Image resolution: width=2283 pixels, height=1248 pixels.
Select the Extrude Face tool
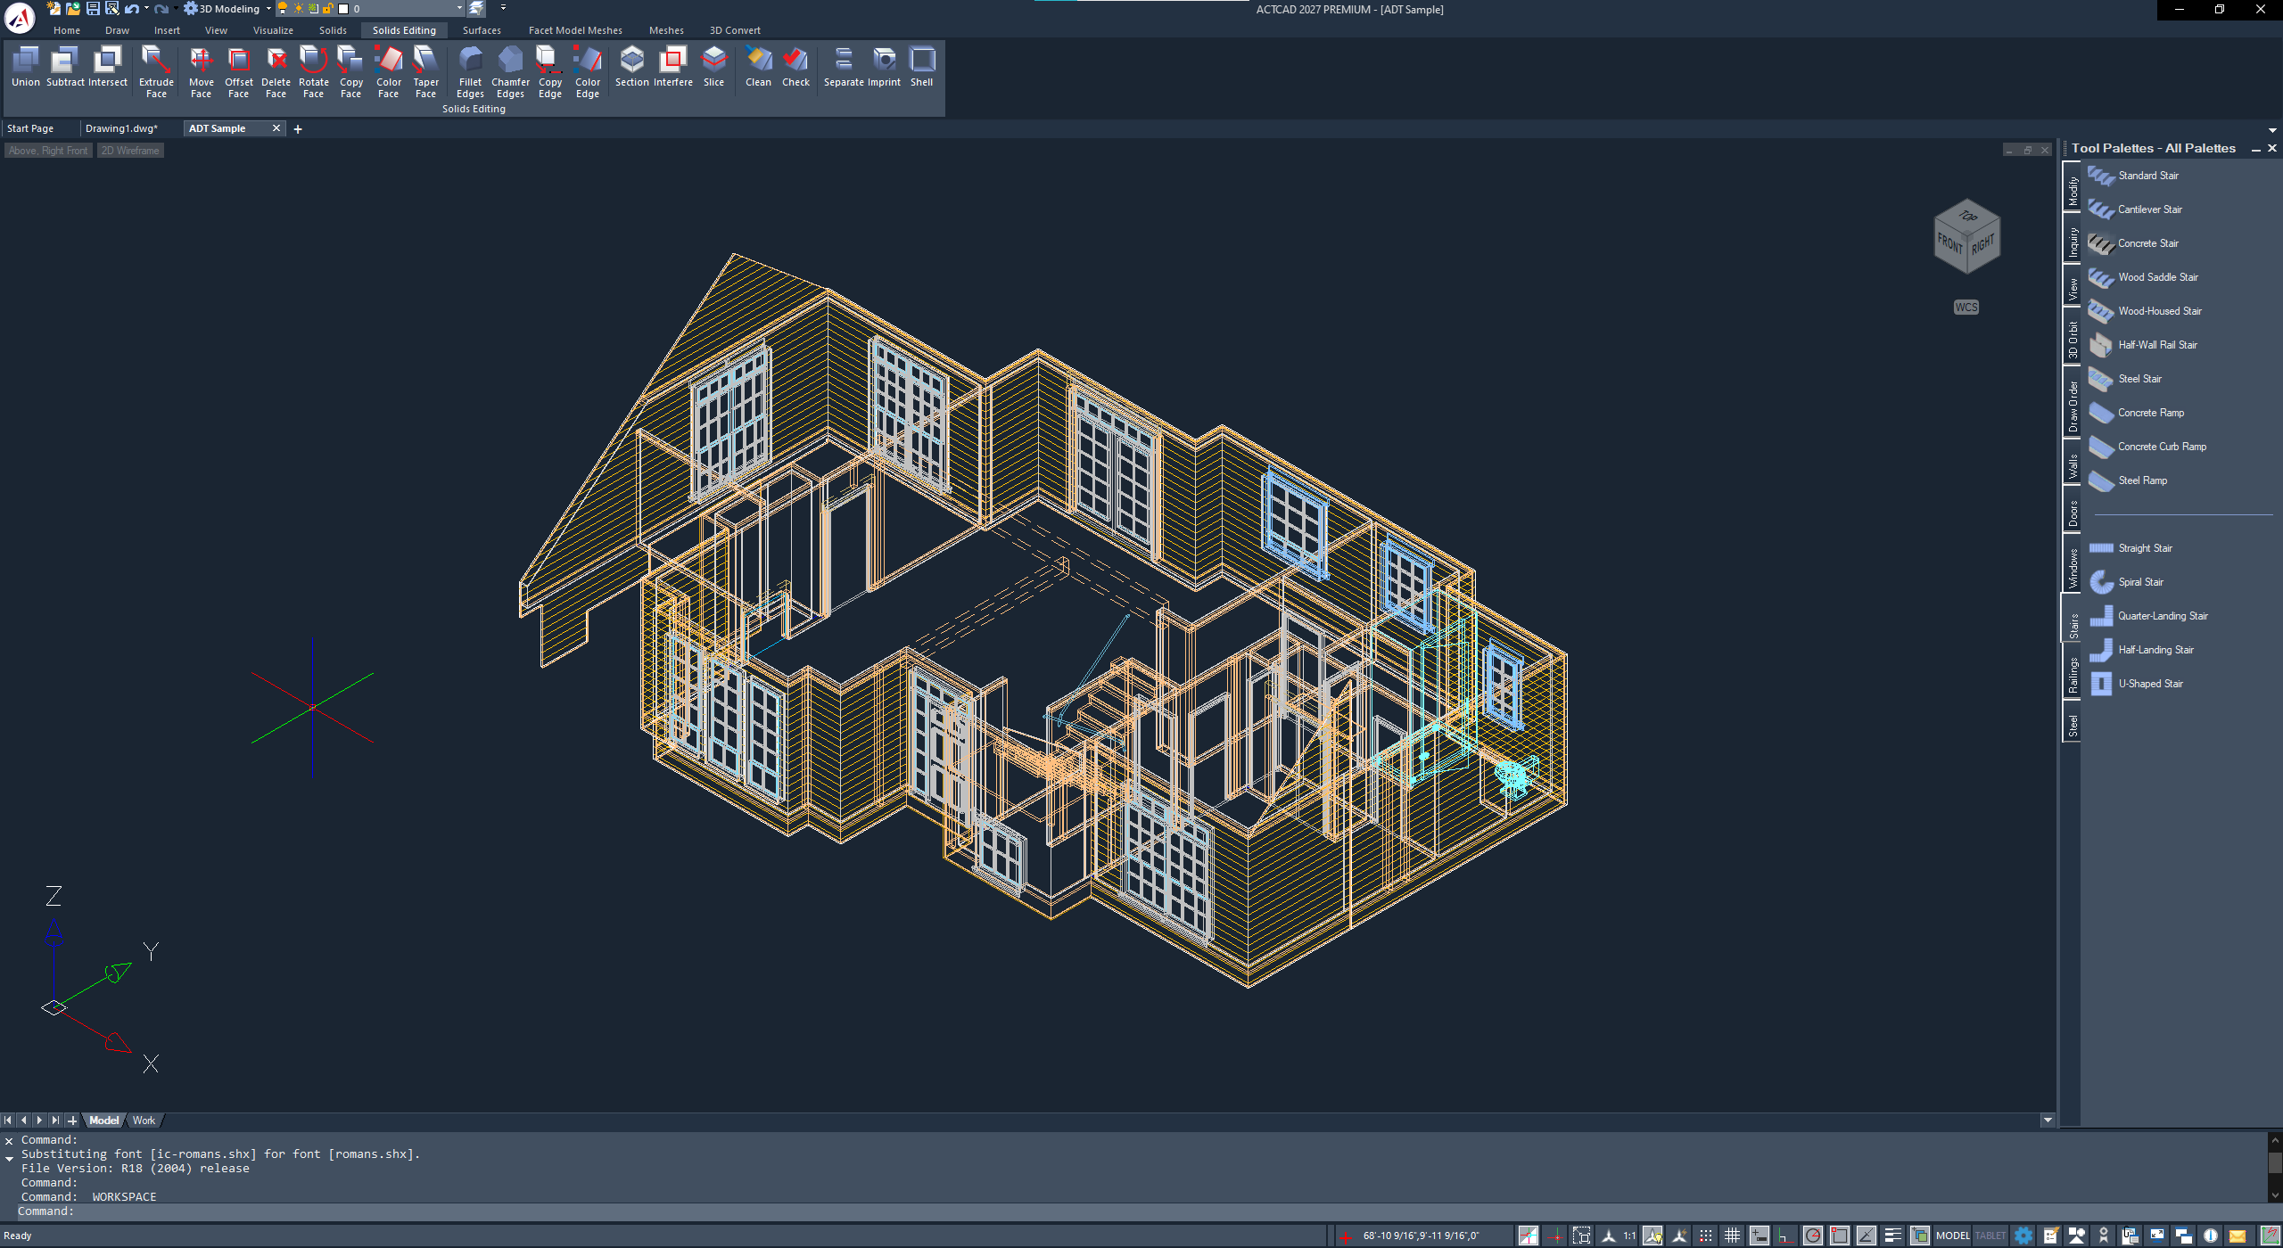point(156,71)
